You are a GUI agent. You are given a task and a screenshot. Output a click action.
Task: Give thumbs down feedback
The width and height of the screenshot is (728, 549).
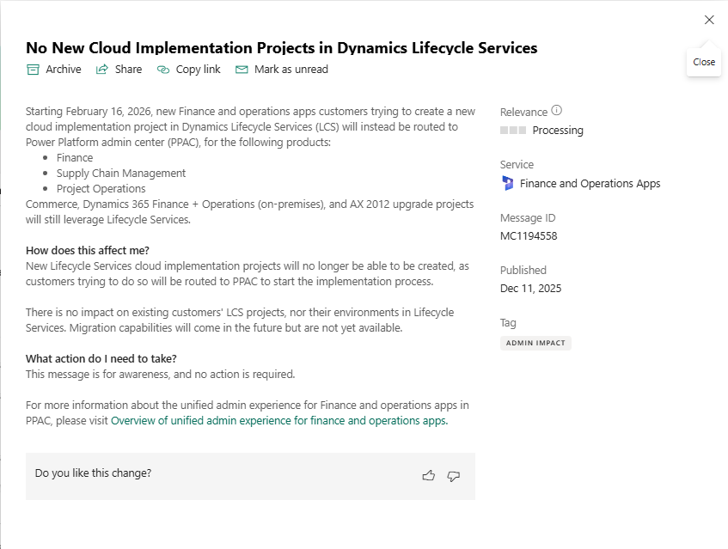point(454,476)
